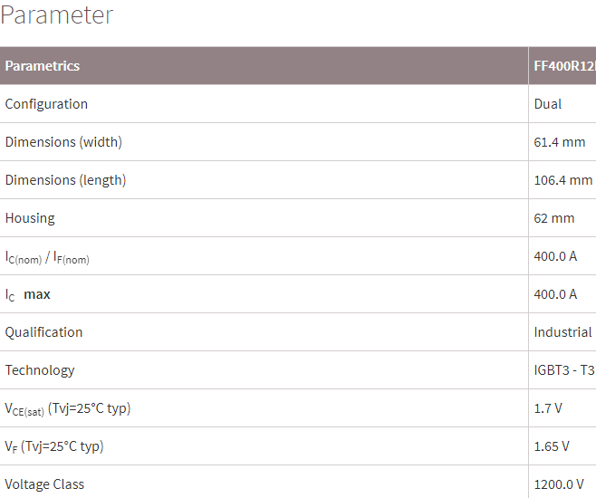The height and width of the screenshot is (498, 596).
Task: Select the Dimensions (width) row label
Action: point(63,142)
